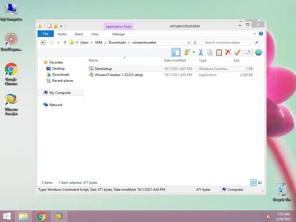Select the DataWagon desktop shortcut
The width and height of the screenshot is (296, 222).
[x=11, y=42]
